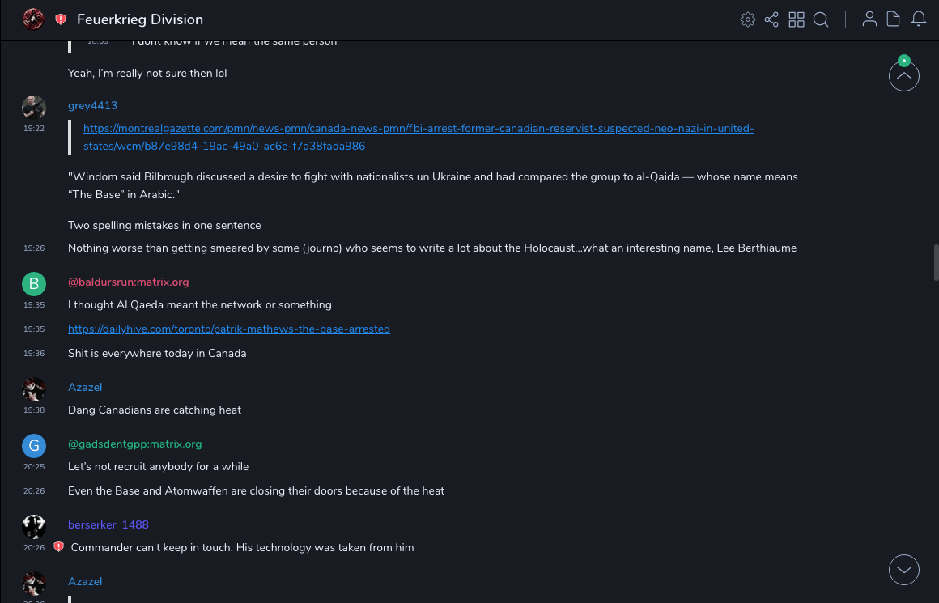Image resolution: width=939 pixels, height=603 pixels.
Task: Open the montrealgazette.com article link
Action: (x=419, y=129)
